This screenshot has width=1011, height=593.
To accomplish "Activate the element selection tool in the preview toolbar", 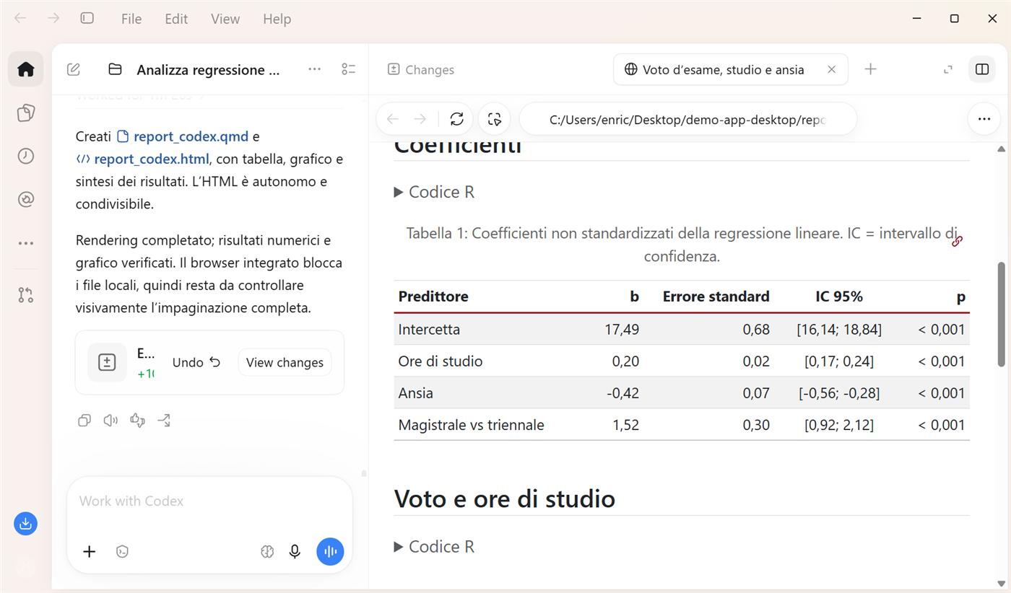I will 495,119.
